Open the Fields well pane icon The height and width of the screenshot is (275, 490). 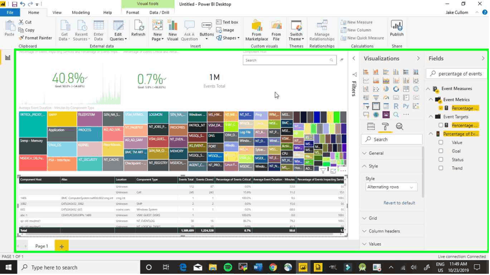click(x=371, y=127)
